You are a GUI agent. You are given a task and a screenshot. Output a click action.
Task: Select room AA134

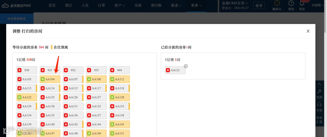(x=27, y=115)
